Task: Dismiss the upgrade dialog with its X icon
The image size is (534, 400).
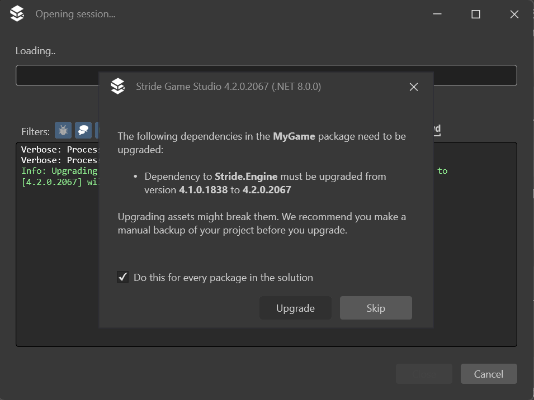Action: (x=413, y=87)
